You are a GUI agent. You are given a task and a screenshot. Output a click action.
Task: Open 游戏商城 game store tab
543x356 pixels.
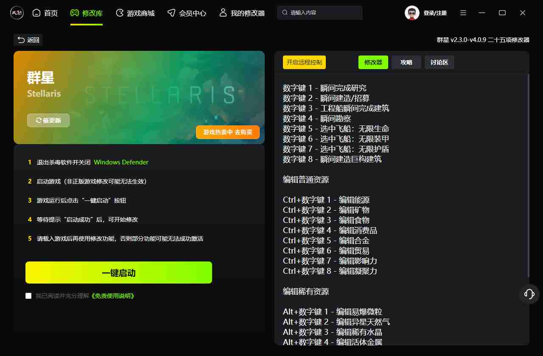click(135, 13)
